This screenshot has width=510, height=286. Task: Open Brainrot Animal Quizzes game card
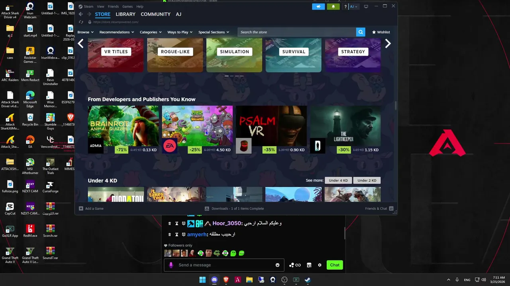123,129
